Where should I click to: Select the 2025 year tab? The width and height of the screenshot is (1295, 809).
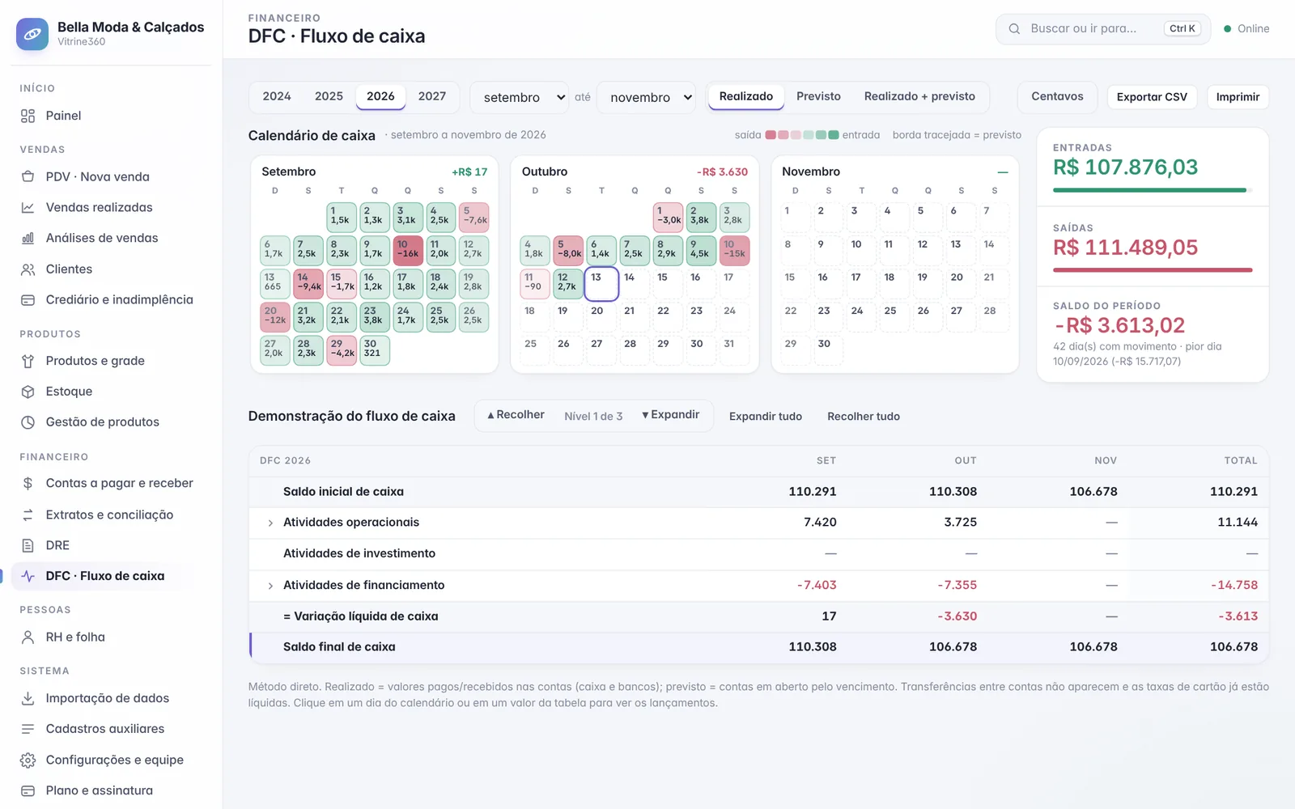[x=329, y=96]
